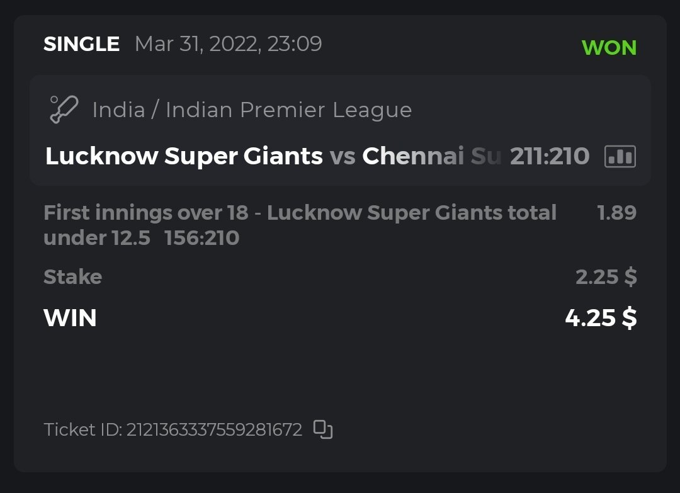Viewport: 680px width, 493px height.
Task: Click the 211:210 match score
Action: point(549,156)
